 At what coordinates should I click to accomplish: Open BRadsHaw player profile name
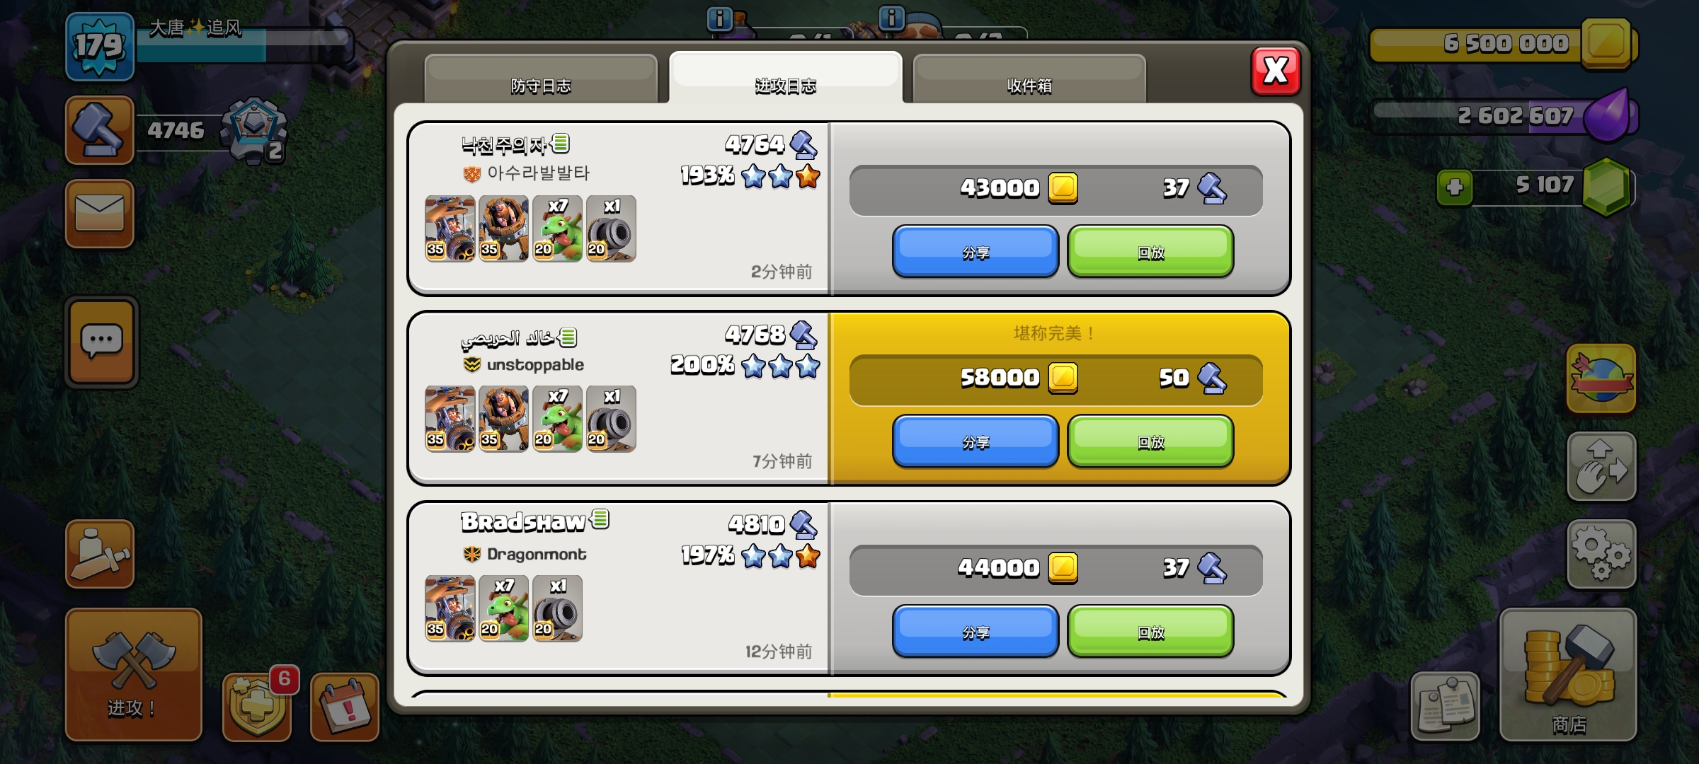[x=523, y=522]
